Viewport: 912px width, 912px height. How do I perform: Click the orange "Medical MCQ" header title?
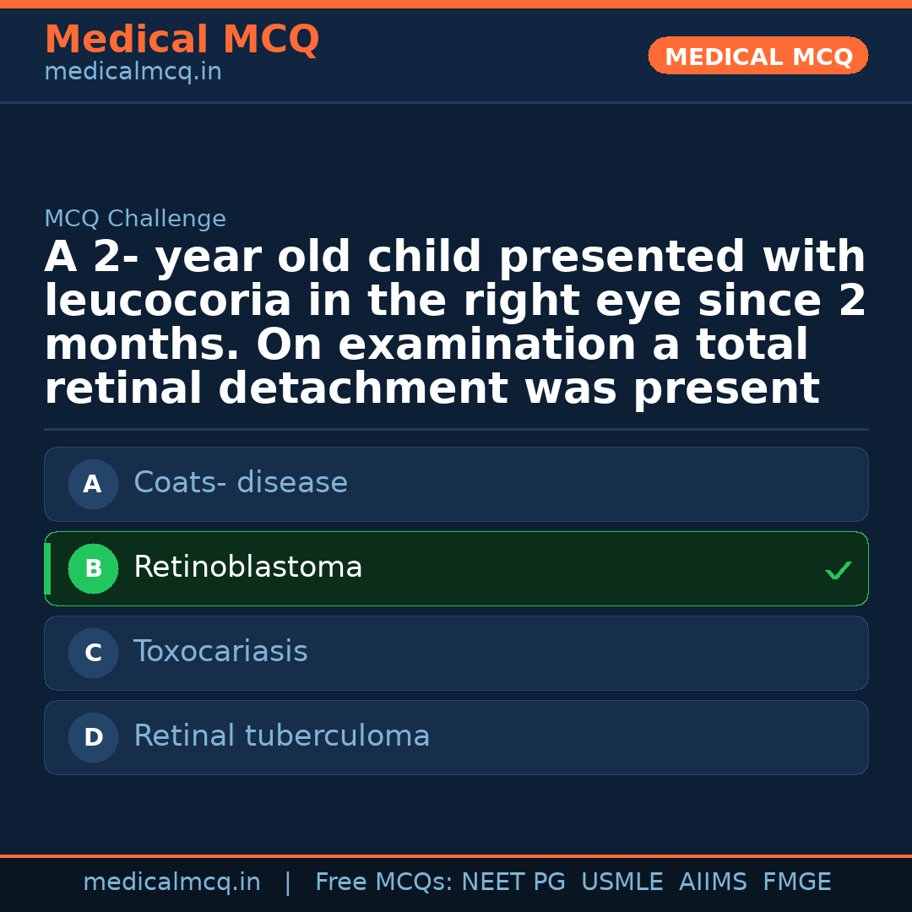(x=182, y=41)
